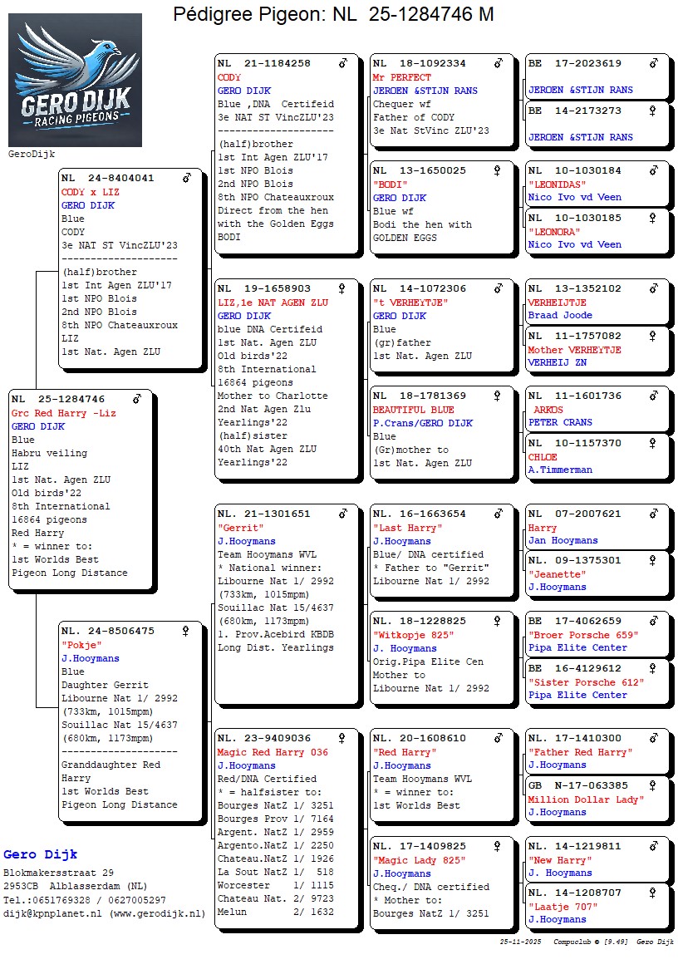Screen dimensions: 678x974
Task: Click male symbol in Gerrit 21-1301651 box
Action: (x=343, y=514)
